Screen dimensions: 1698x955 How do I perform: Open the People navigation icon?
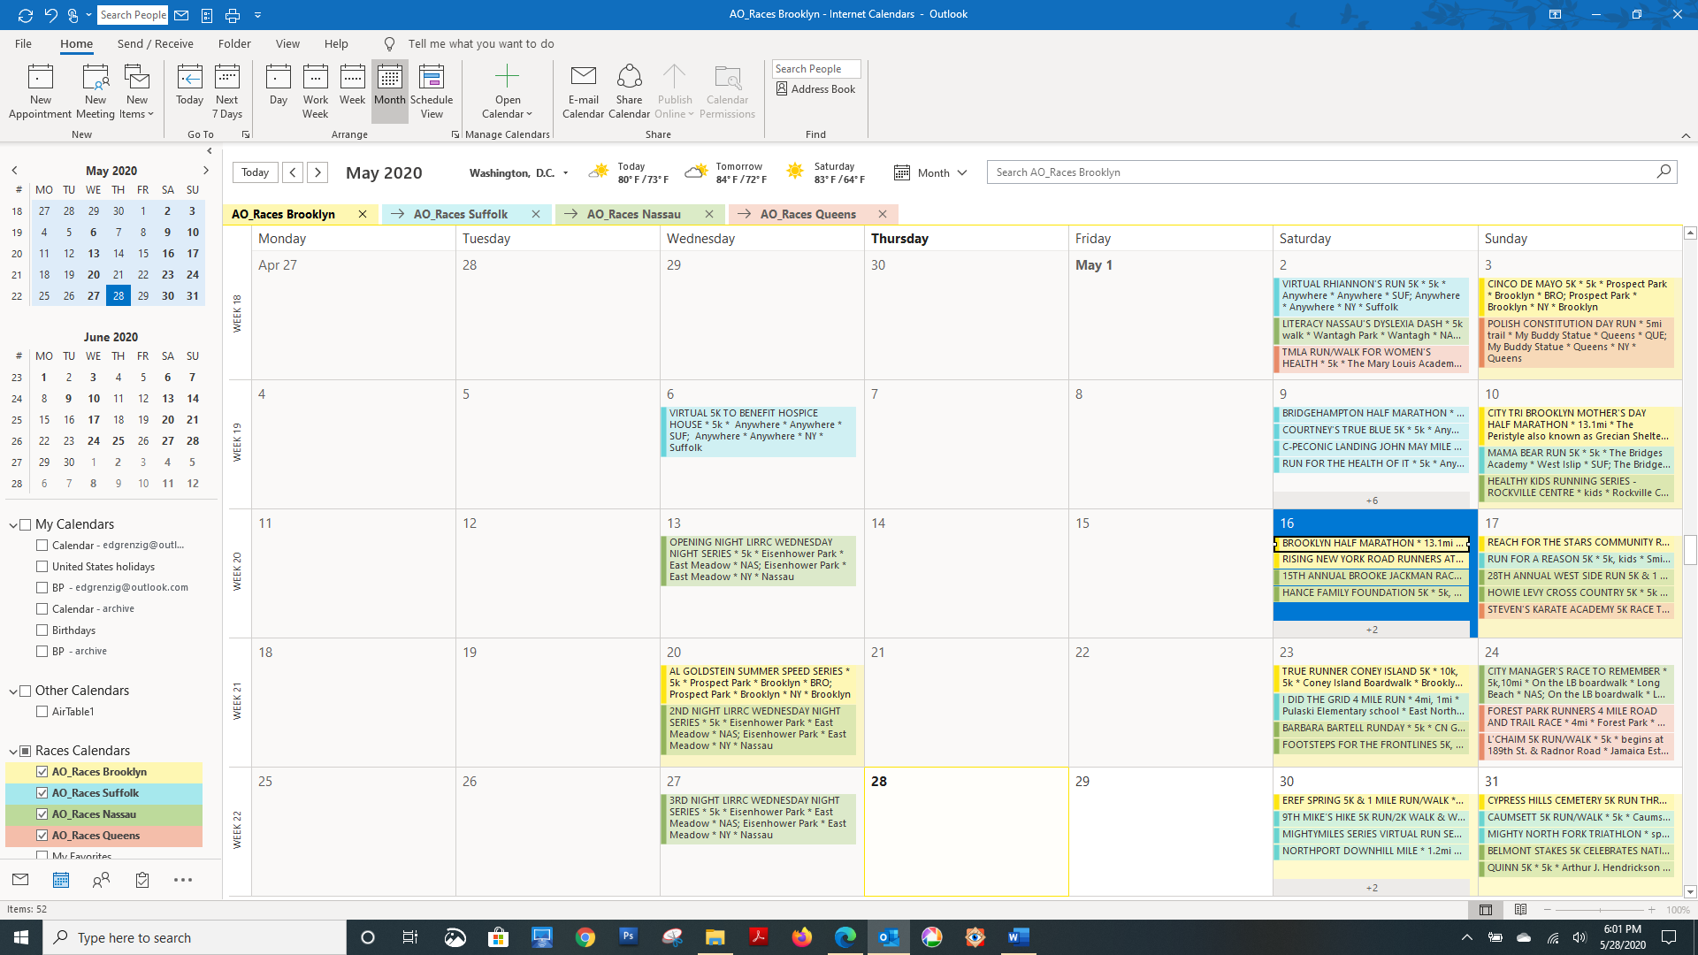click(x=102, y=880)
